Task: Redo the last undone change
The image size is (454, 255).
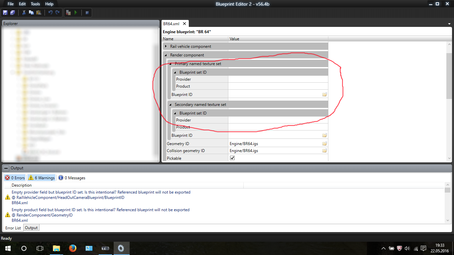Action: [57, 13]
